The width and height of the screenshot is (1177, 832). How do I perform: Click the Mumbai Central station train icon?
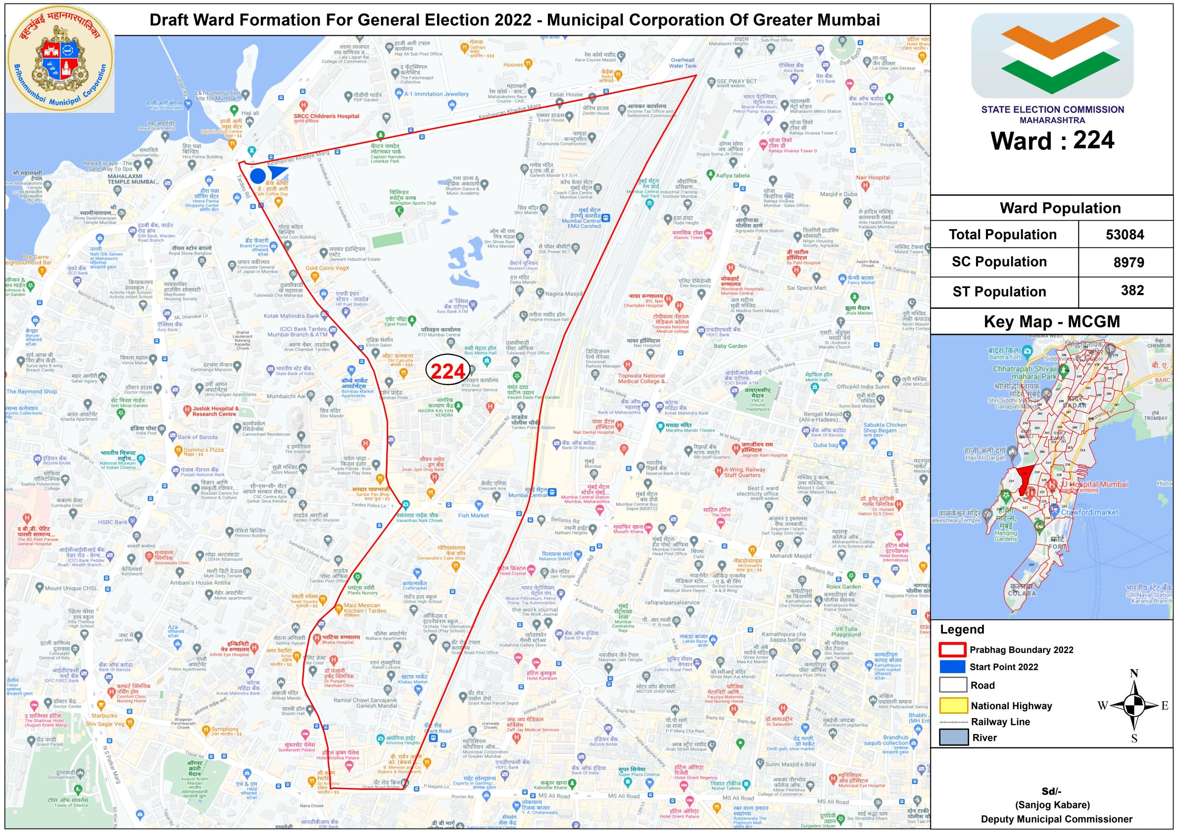(x=552, y=492)
